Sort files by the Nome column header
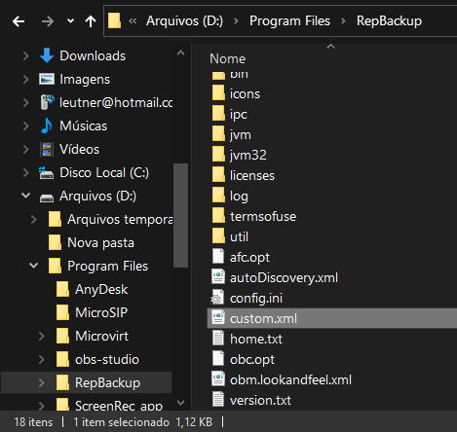Screen dimensions: 457x432 pos(228,58)
